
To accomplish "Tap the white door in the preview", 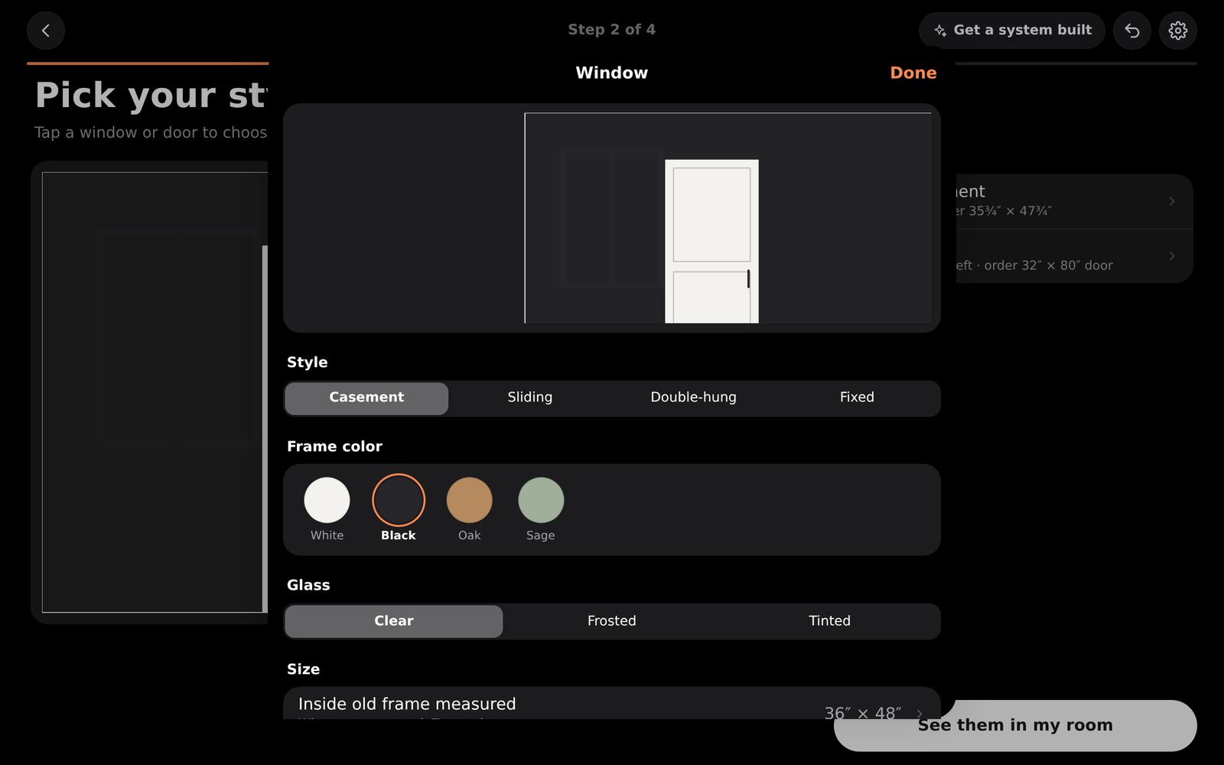I will tap(711, 241).
